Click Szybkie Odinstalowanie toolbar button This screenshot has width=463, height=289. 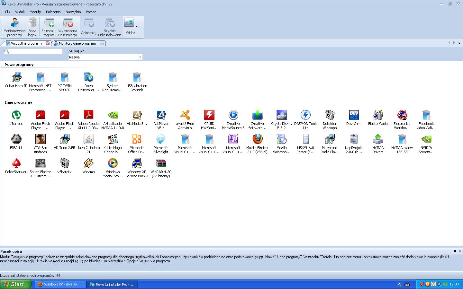[x=110, y=27]
